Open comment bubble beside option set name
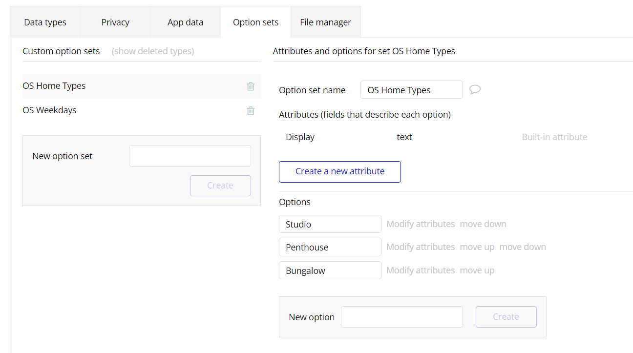 (475, 89)
